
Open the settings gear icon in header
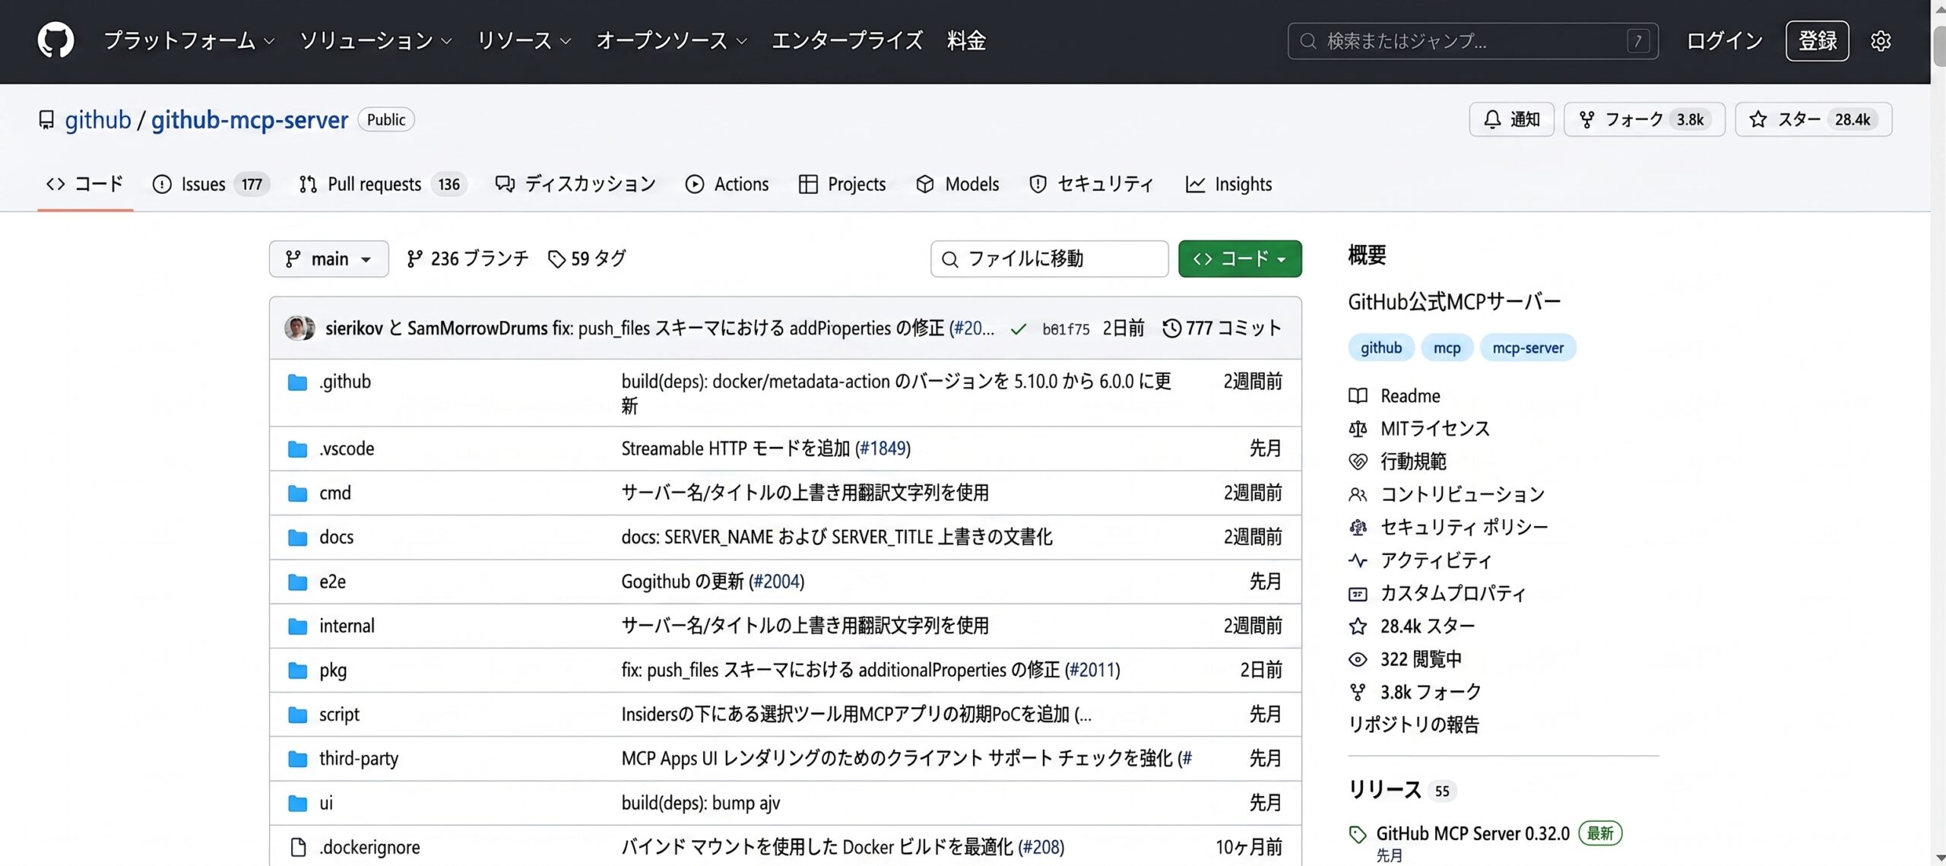[1880, 41]
